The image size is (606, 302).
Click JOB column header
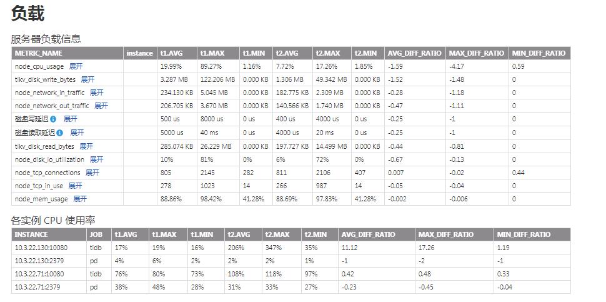click(x=96, y=234)
